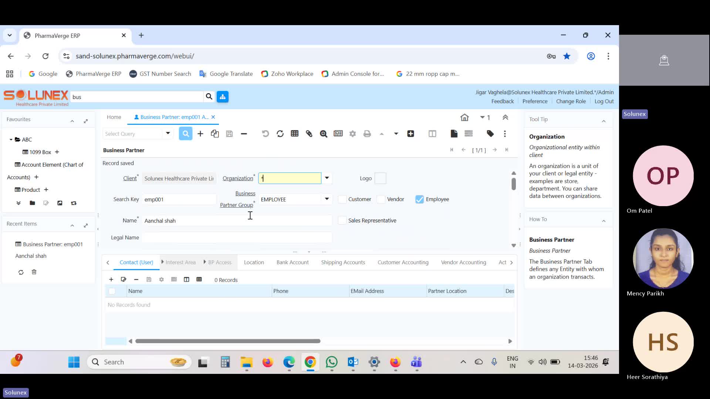
Task: Copy the current Business Partner record
Action: (215, 133)
